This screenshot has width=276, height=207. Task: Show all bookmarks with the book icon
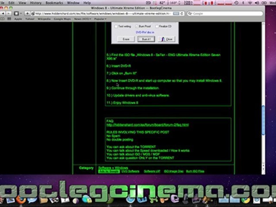tap(3, 19)
